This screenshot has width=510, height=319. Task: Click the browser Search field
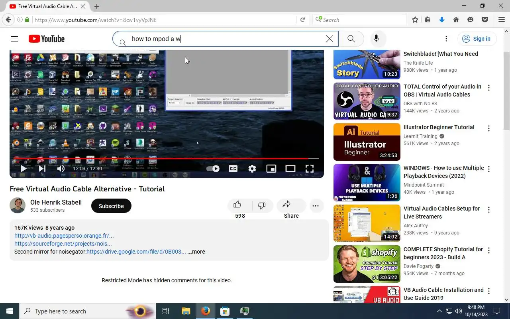tap(359, 20)
